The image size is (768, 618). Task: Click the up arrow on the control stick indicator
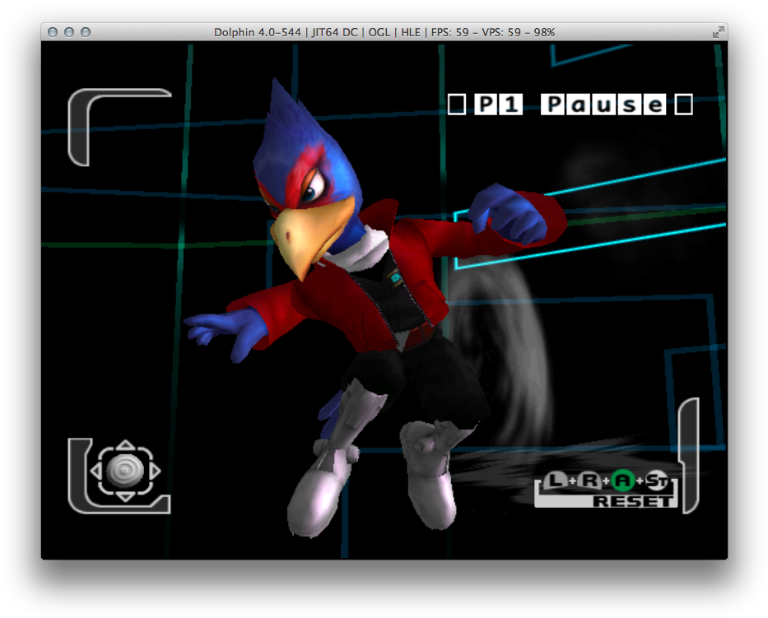(x=126, y=444)
